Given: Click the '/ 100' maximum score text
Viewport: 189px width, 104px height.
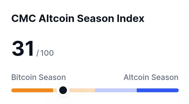Looking at the screenshot, I should 45,53.
